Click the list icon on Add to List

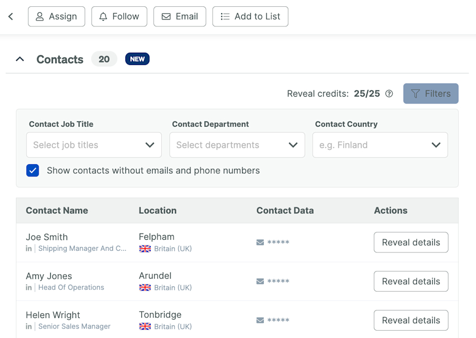coord(224,16)
